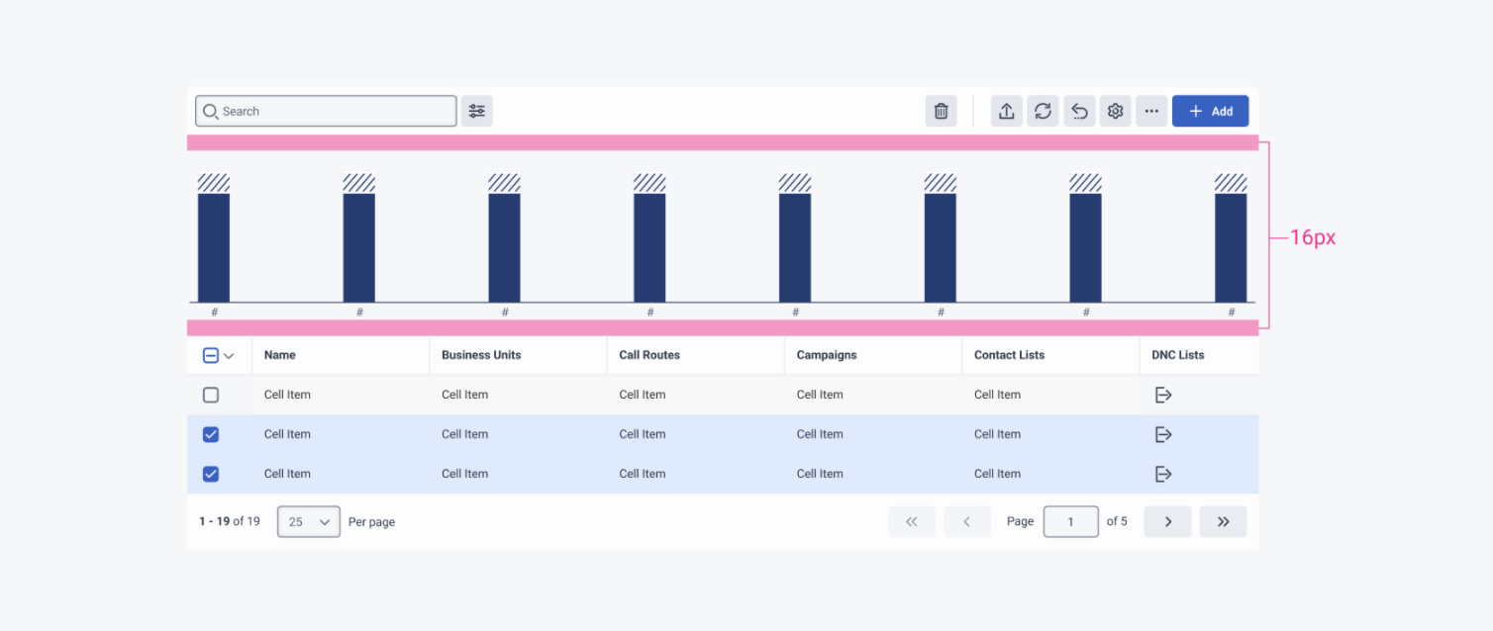Open table settings via the gear icon
Screen dimensions: 1493x631
[1115, 111]
